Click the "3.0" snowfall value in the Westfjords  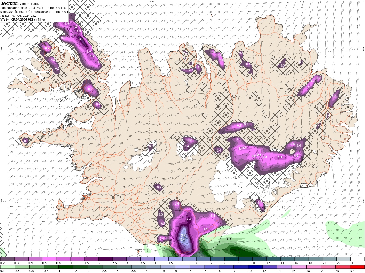(x=81, y=39)
